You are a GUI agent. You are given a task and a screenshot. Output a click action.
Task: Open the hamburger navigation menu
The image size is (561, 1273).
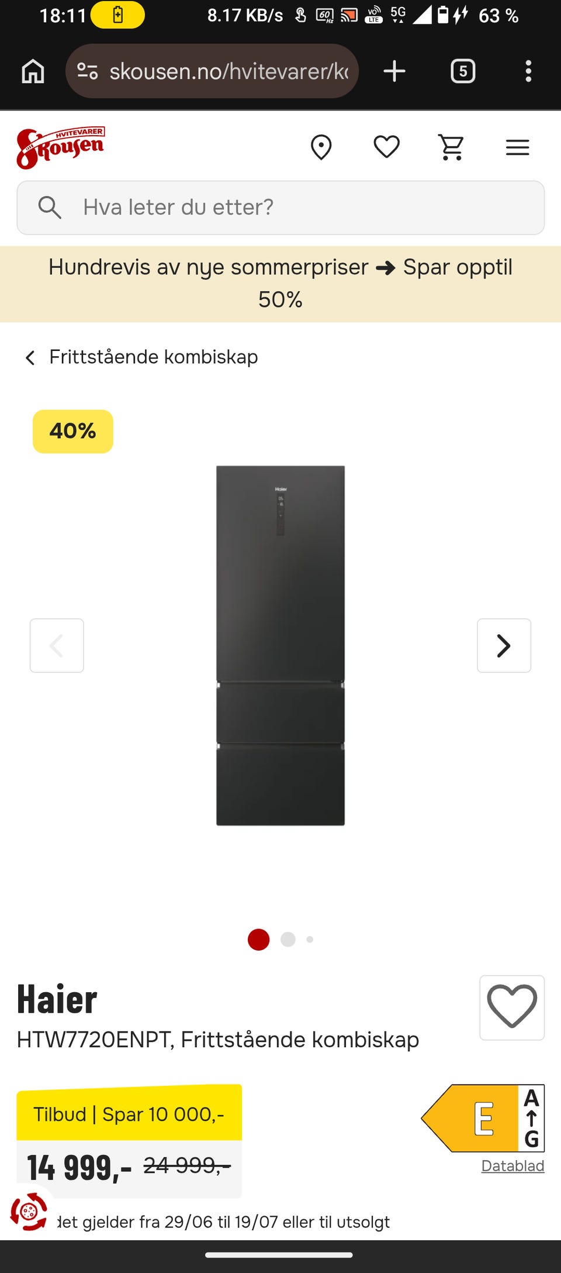(517, 147)
